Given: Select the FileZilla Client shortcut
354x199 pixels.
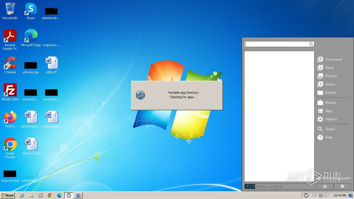Looking at the screenshot, I should pos(10,92).
